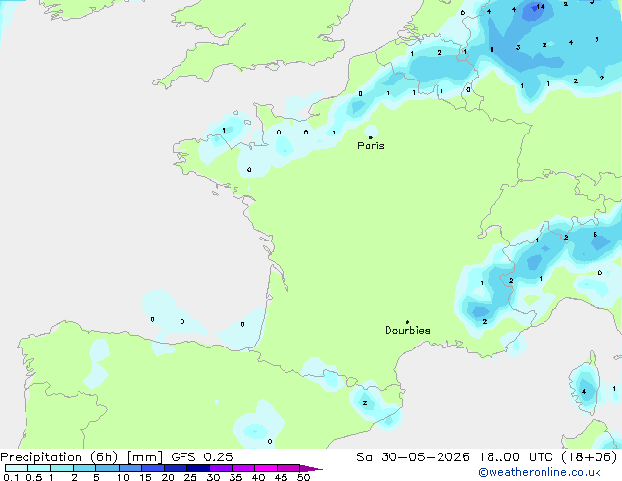This screenshot has width=622, height=481.
Task: Click the '4' value over Corsica
Action: pos(584,392)
